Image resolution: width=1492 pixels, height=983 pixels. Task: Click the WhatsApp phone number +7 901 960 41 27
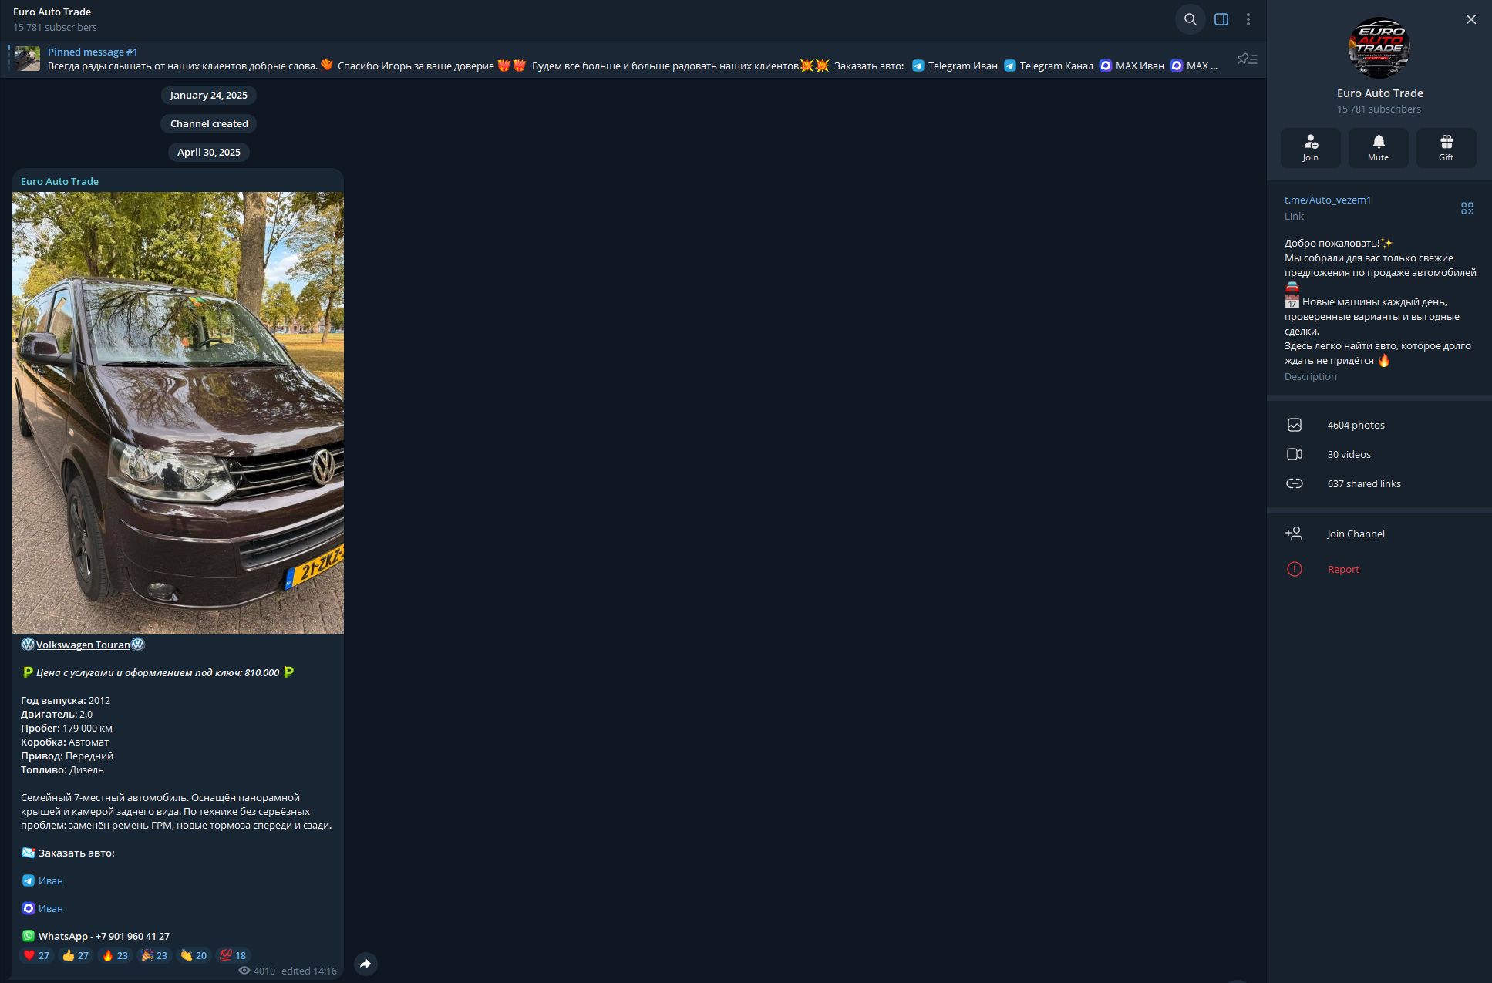coord(133,936)
